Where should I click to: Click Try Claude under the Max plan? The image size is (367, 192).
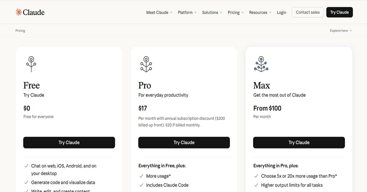point(299,142)
